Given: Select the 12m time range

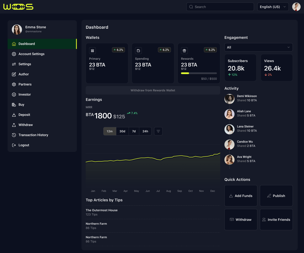Looking at the screenshot, I should point(110,131).
